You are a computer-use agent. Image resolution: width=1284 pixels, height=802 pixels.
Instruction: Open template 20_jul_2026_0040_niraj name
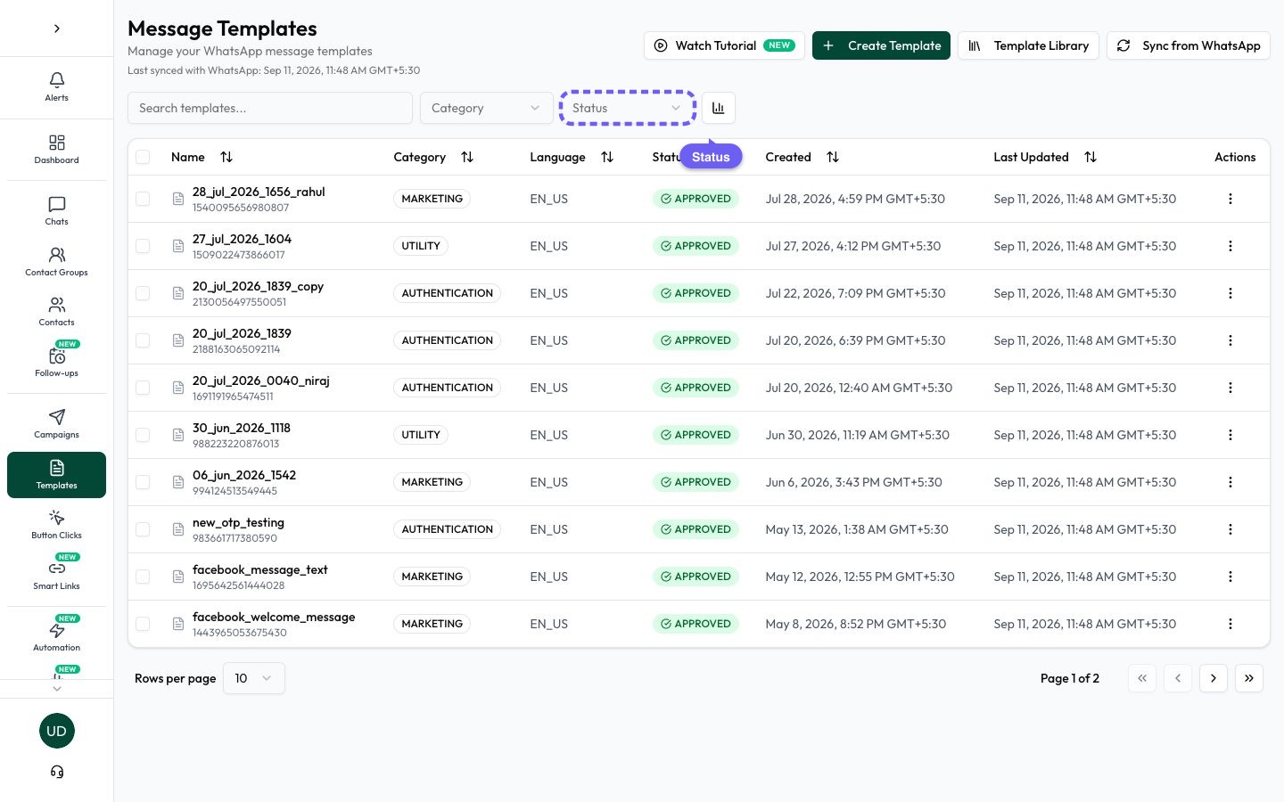261,381
